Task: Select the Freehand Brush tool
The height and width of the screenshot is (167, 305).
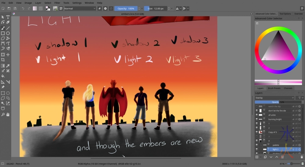Action: click(3, 28)
